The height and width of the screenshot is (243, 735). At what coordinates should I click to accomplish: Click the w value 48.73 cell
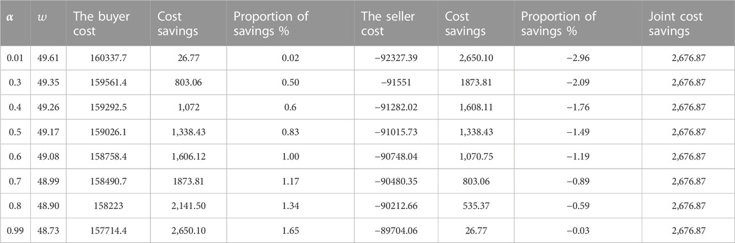tap(48, 230)
